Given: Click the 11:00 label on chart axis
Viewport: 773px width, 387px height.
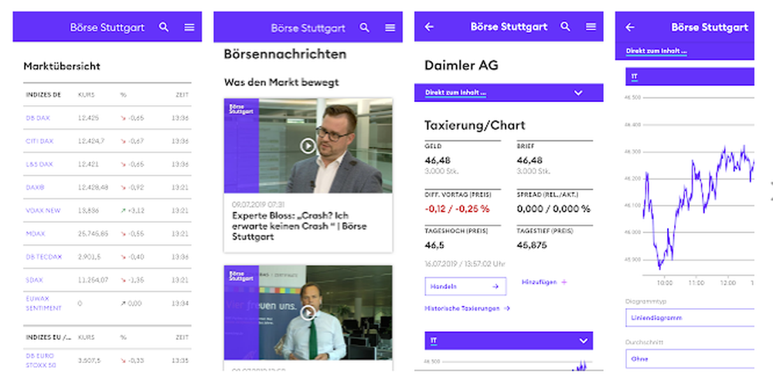Looking at the screenshot, I should (696, 283).
